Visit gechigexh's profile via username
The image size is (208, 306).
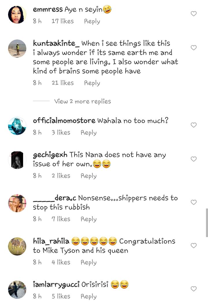click(50, 155)
